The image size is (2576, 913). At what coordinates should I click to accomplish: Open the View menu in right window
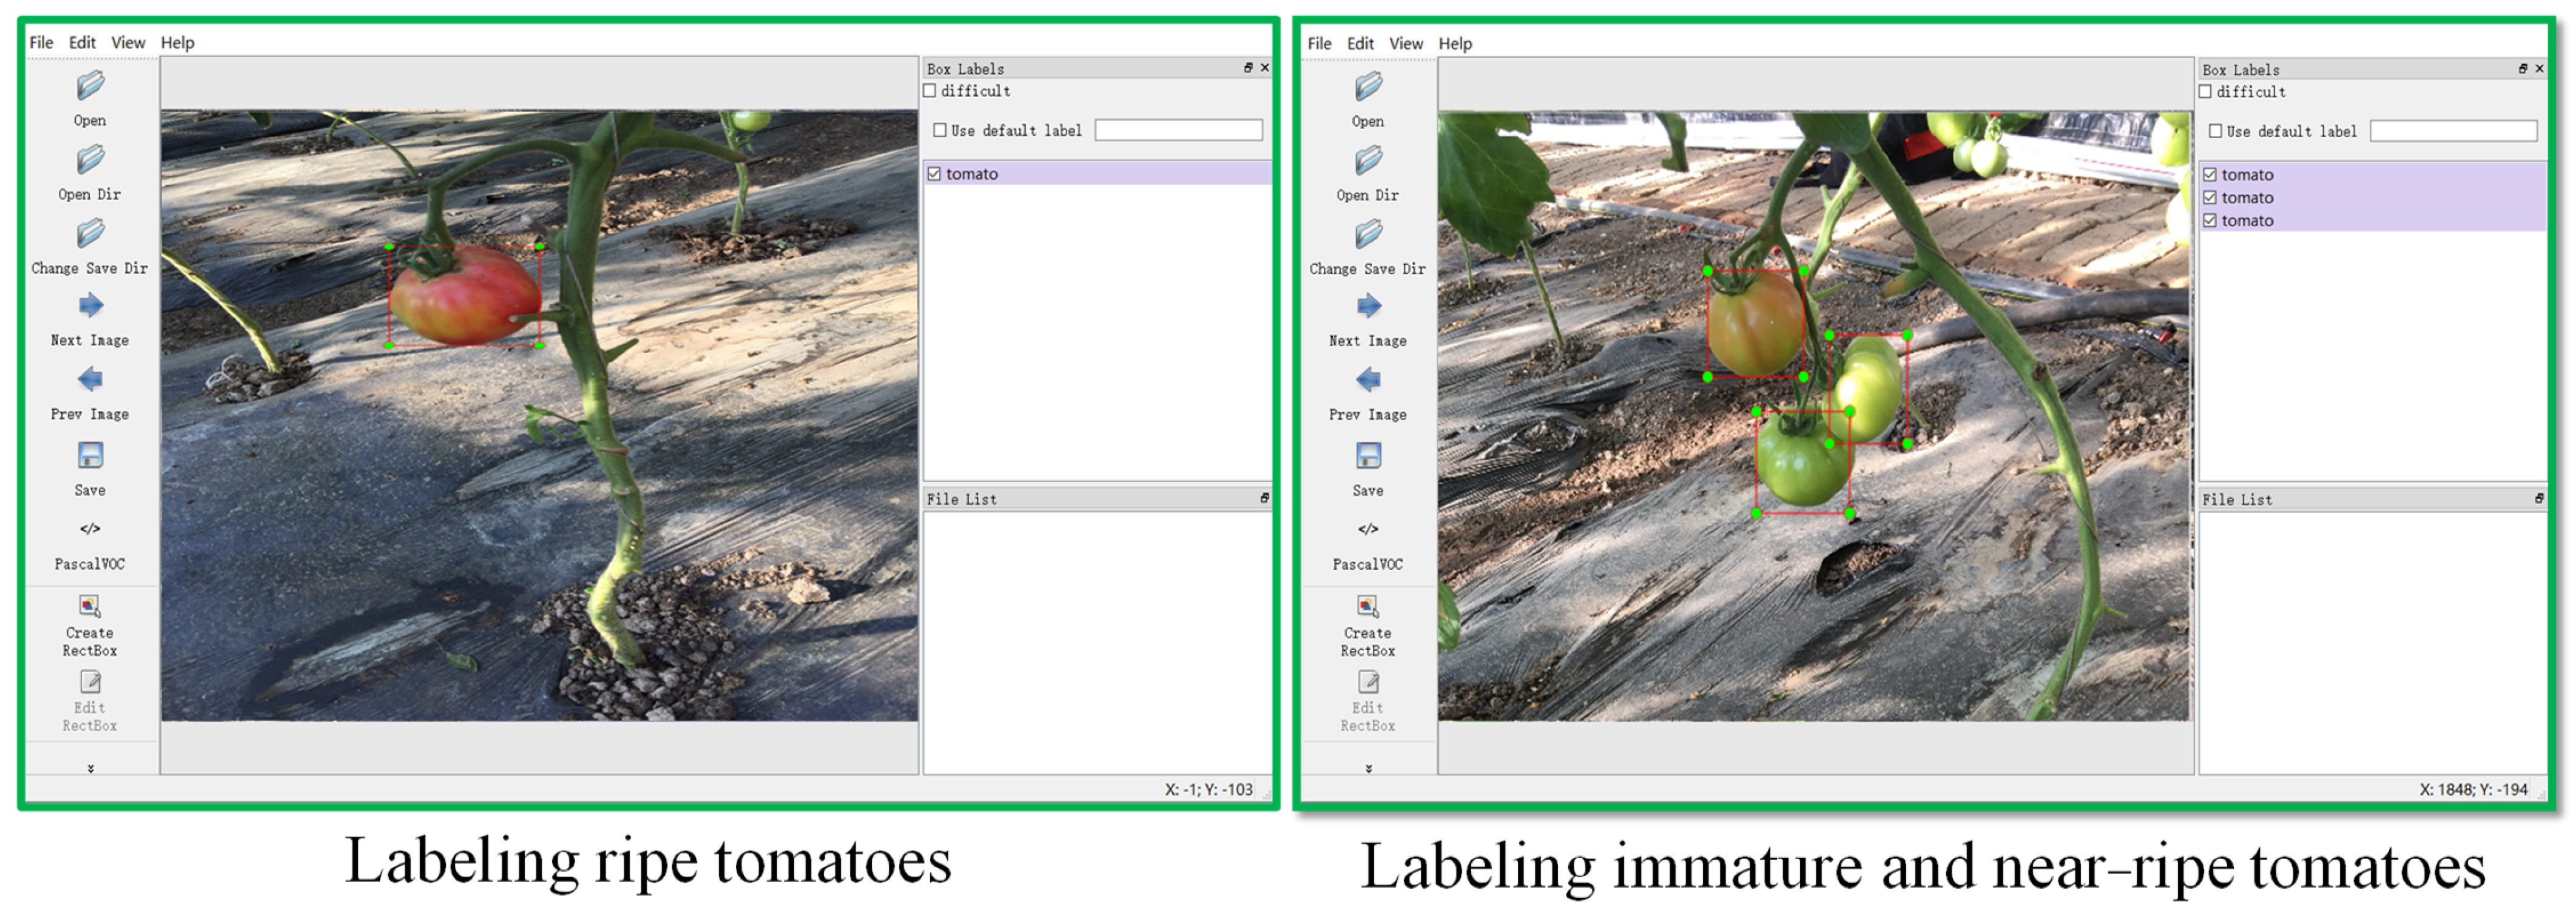[1405, 44]
